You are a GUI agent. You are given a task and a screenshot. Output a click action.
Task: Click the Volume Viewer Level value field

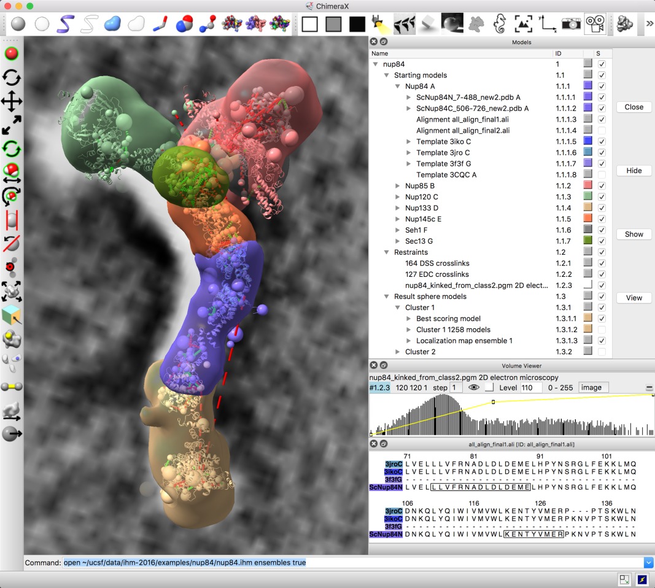[531, 387]
